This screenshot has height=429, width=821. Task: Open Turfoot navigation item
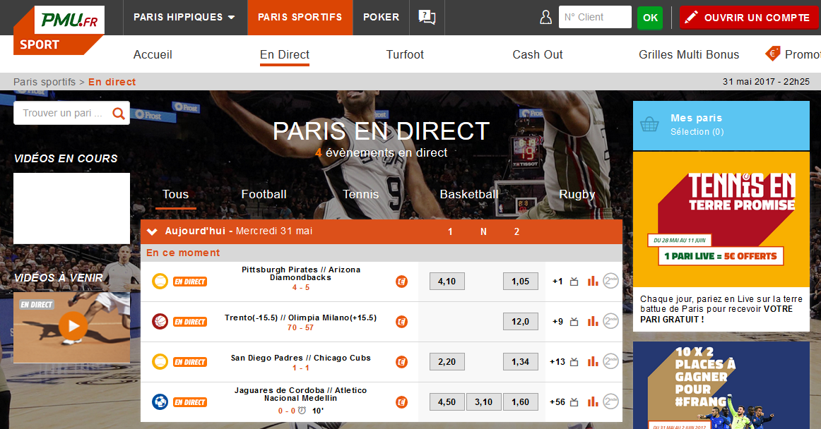pyautogui.click(x=405, y=54)
